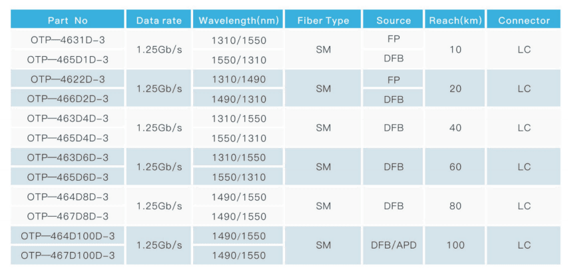Screen dimensions: 568x272
Task: Click the OTP—466D2D-3 part cell
Action: [x=67, y=99]
